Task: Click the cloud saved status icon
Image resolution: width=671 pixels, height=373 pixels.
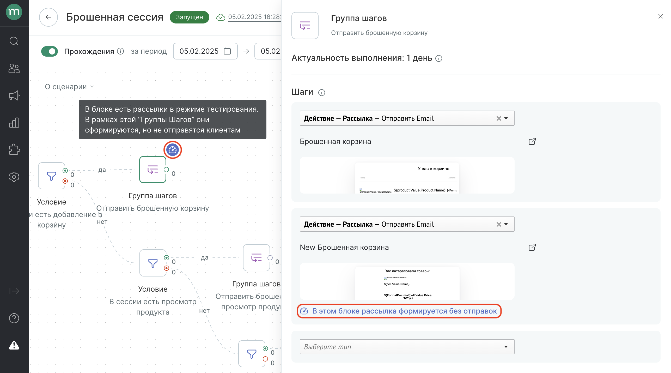Action: [x=221, y=17]
